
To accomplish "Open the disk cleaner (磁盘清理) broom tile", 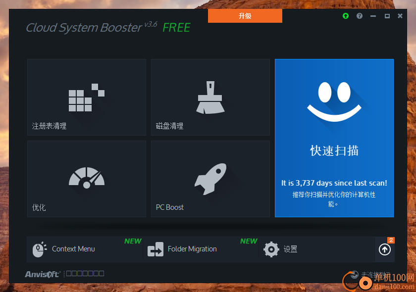I will 210,97.
